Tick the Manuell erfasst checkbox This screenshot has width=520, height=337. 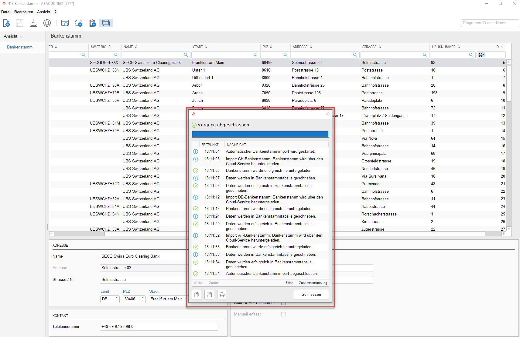tap(283, 314)
